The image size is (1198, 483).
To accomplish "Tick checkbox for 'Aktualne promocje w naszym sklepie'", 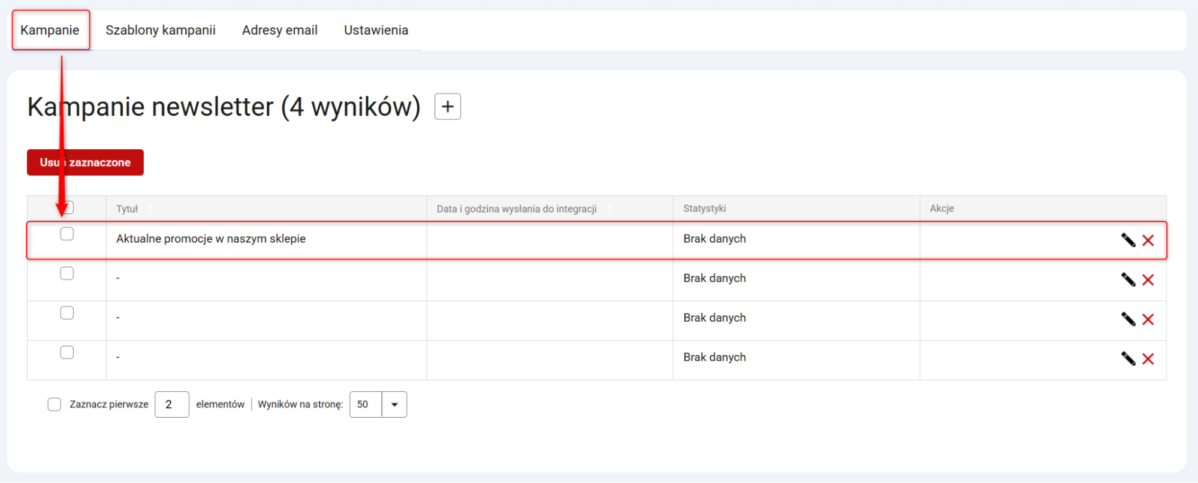I will coord(67,234).
